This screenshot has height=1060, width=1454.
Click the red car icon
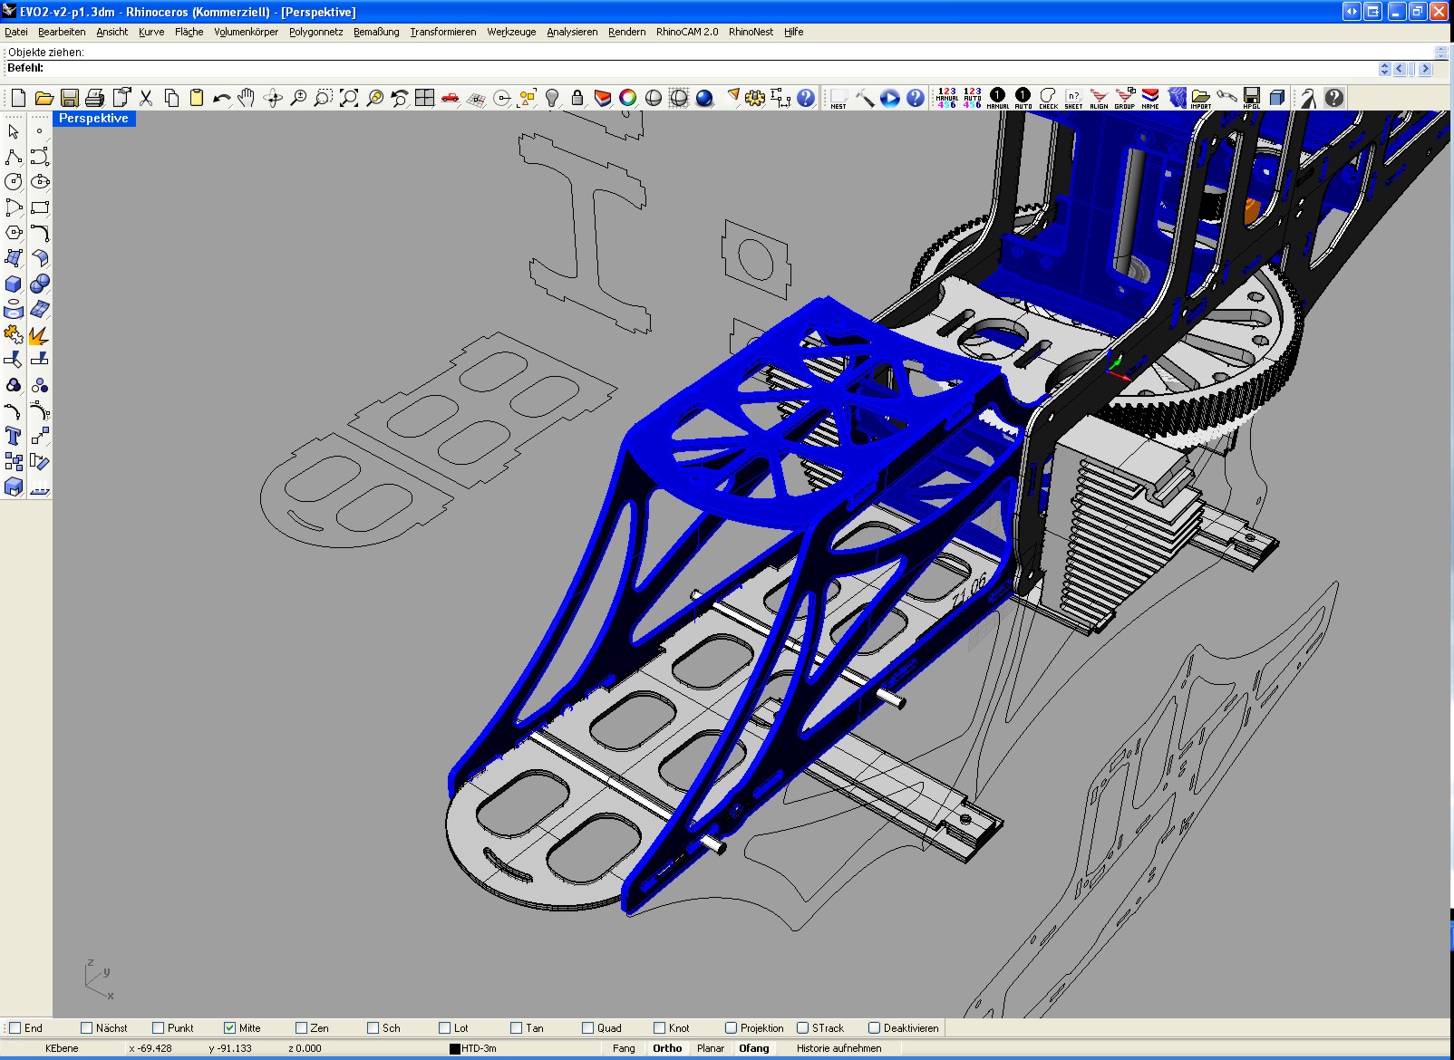click(x=450, y=98)
